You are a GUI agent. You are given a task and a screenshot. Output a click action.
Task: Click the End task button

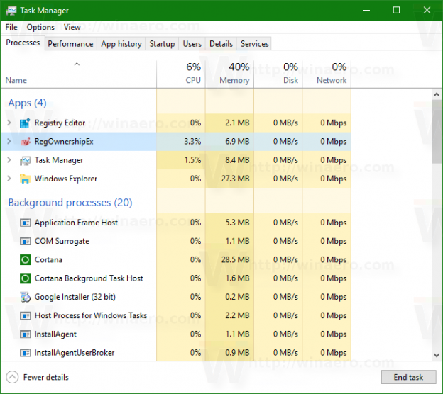click(408, 377)
